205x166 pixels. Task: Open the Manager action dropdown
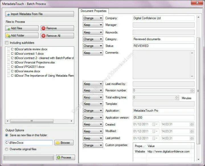(93, 25)
